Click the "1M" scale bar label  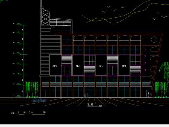tap(24, 113)
